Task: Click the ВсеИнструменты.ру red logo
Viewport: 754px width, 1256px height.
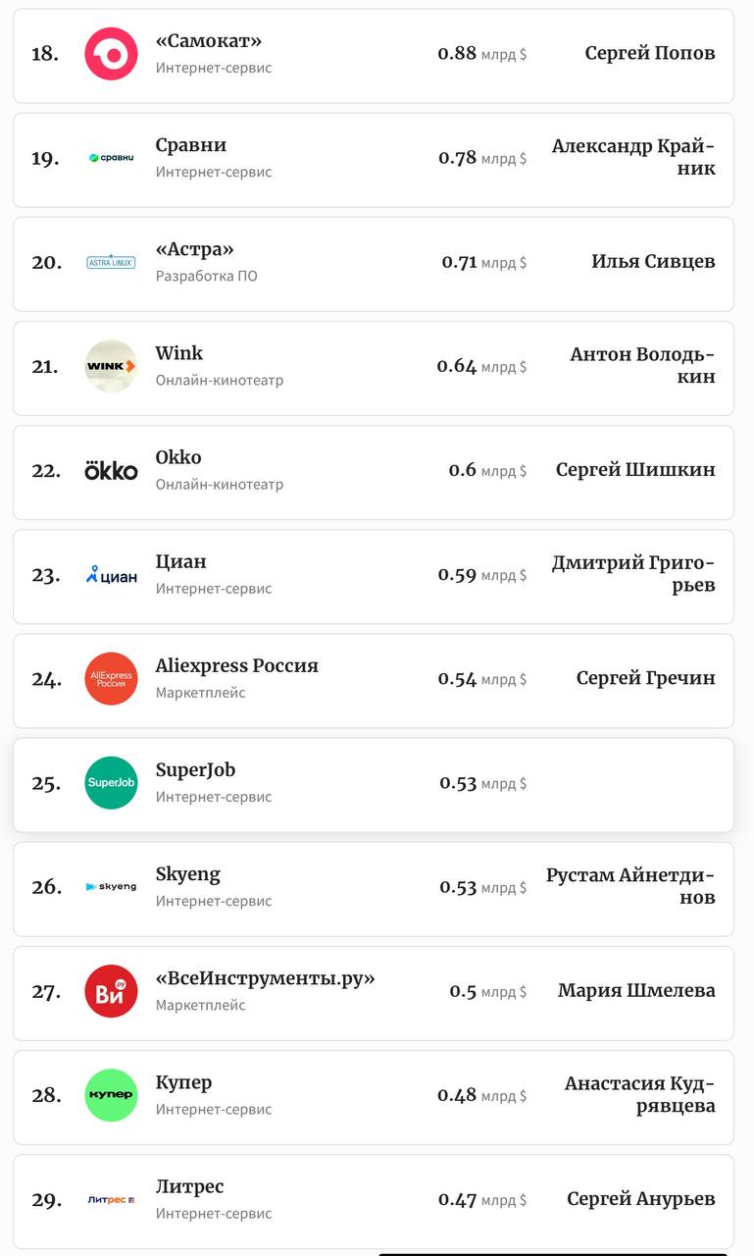Action: point(111,991)
